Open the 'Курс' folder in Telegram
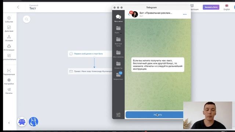 click(x=118, y=30)
